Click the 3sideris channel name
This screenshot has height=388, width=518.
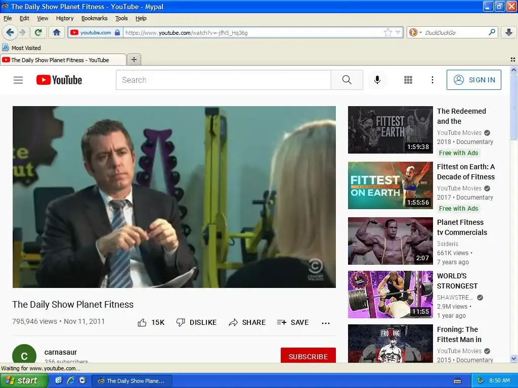(448, 244)
